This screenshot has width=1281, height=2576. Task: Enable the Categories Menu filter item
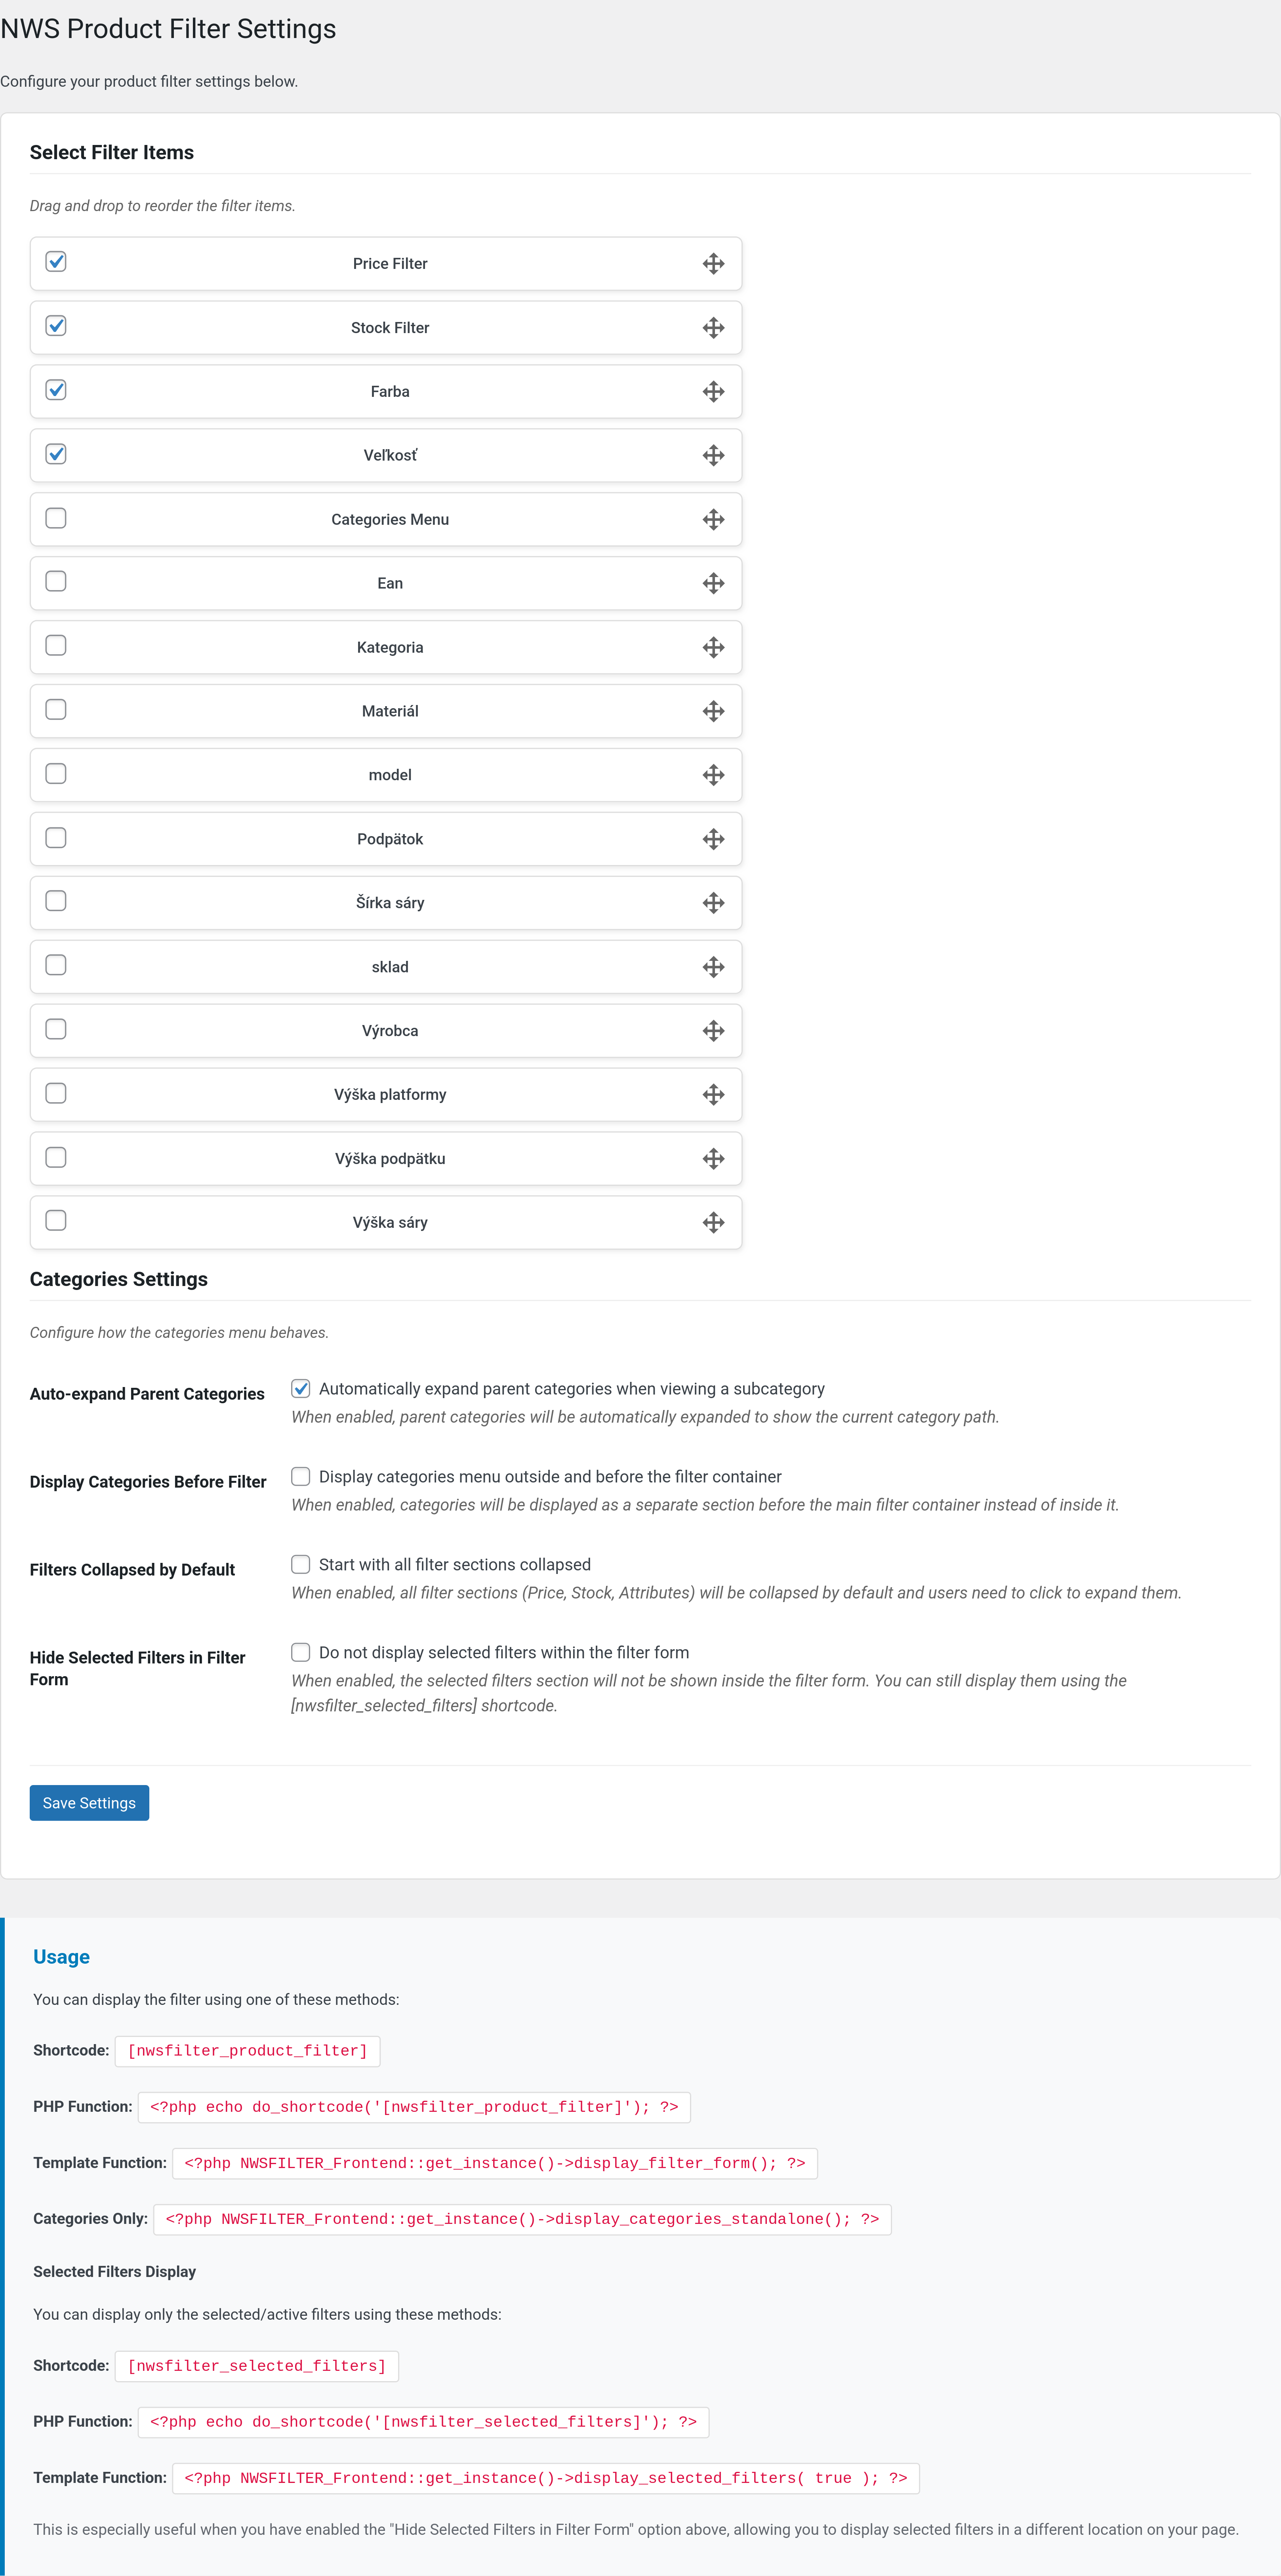[55, 518]
